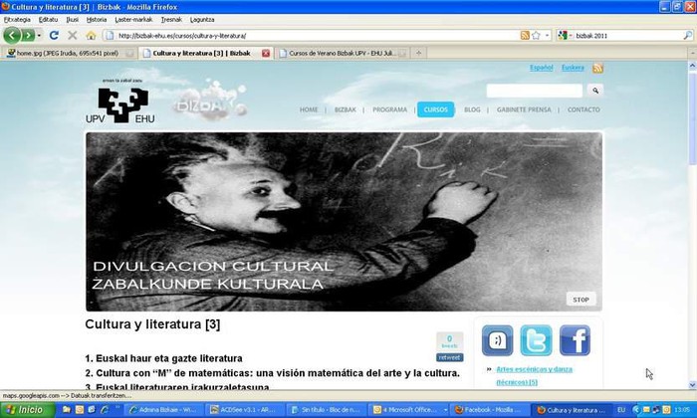
Task: Click the magnifier in the Firefox search box
Action: tap(687, 36)
